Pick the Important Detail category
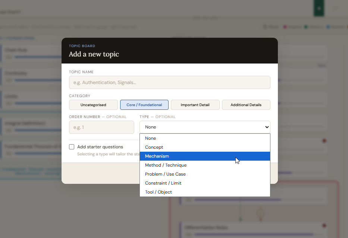The height and width of the screenshot is (238, 348). click(x=195, y=105)
